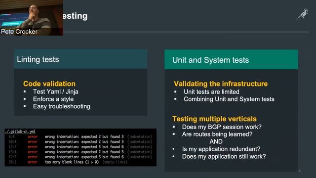Click 'Easy troubleshooting' bullet
The width and height of the screenshot is (316, 178).
[x=61, y=106]
